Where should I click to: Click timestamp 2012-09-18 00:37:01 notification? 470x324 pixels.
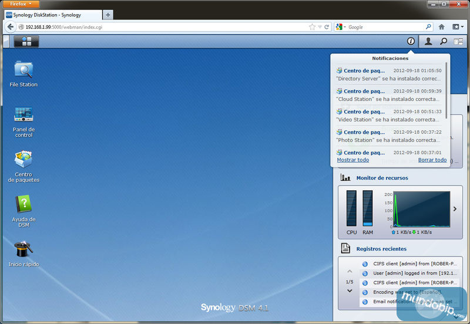click(417, 153)
